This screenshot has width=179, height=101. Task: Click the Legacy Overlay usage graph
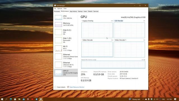[97, 30]
